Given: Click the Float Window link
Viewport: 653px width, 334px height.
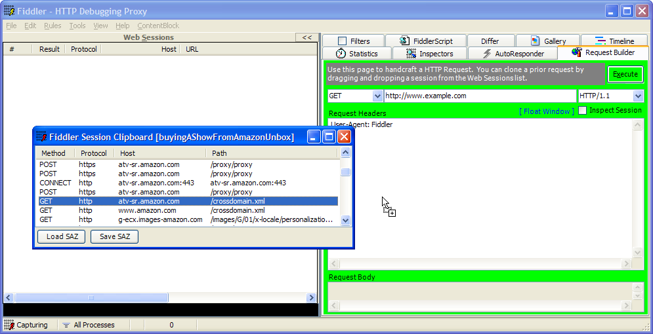Looking at the screenshot, I should pos(547,111).
